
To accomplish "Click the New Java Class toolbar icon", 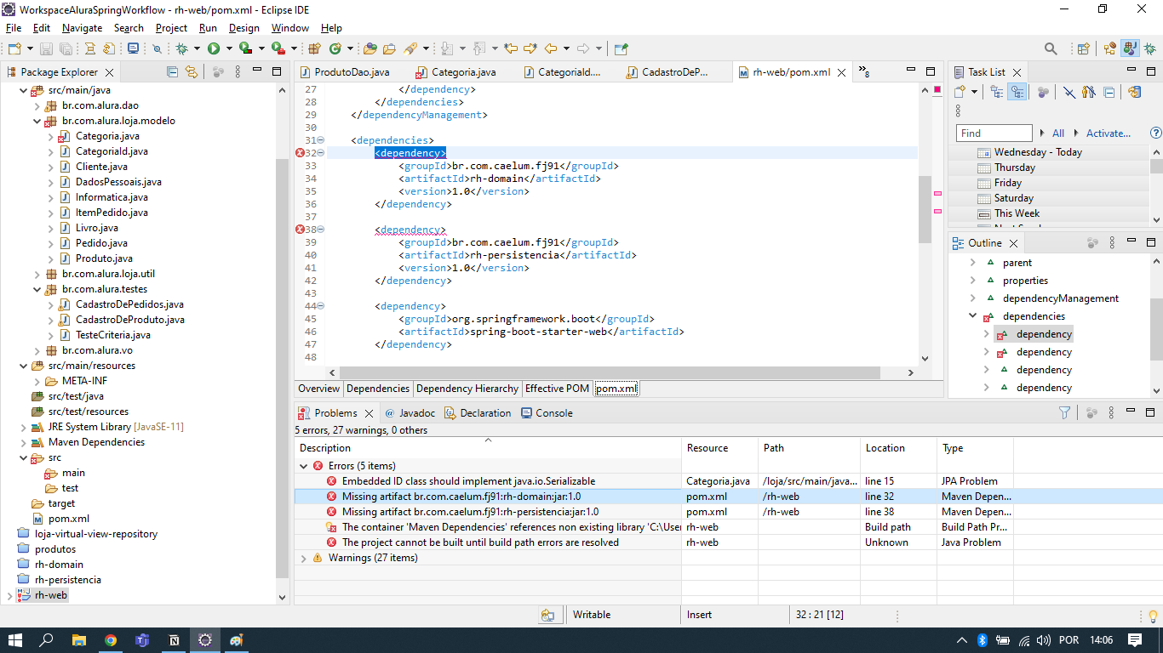I will coord(335,49).
